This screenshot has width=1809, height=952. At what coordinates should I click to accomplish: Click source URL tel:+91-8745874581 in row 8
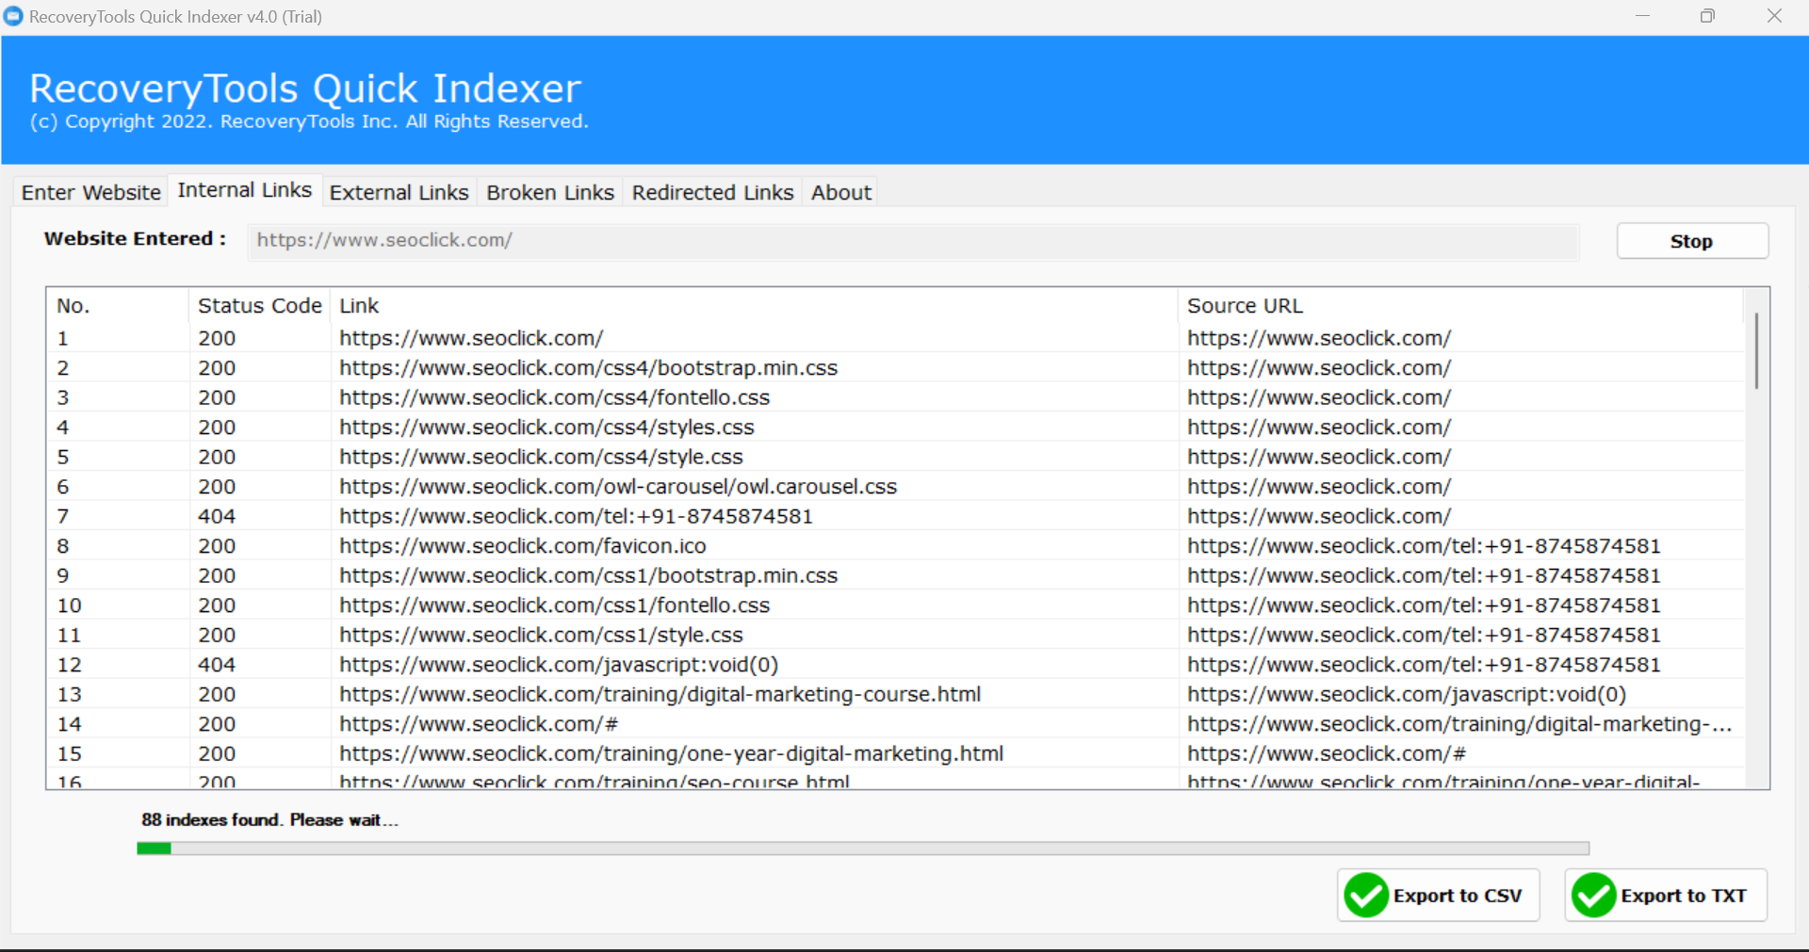click(1424, 546)
